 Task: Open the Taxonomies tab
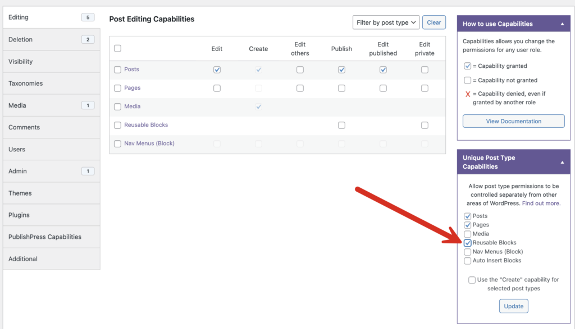25,84
